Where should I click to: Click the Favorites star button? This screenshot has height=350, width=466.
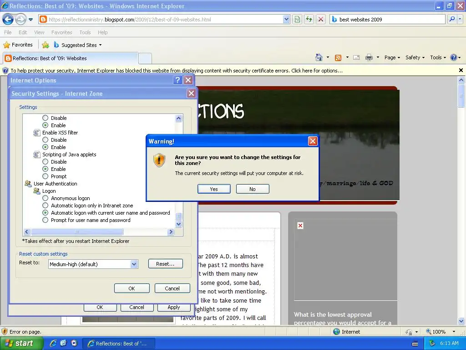(x=18, y=45)
